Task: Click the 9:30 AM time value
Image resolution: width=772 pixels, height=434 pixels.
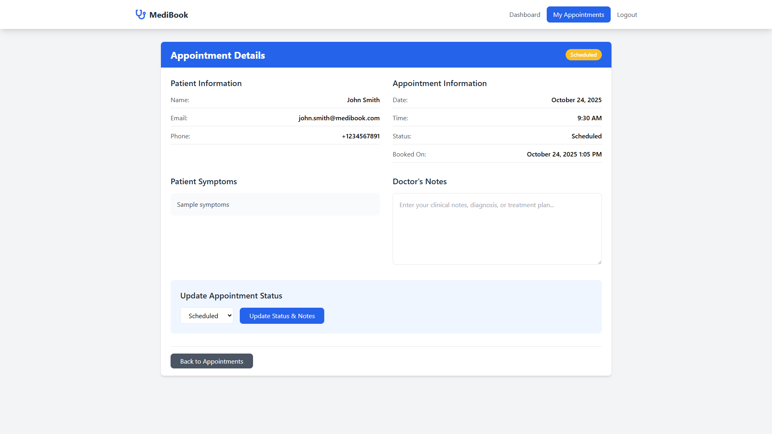Action: 589,118
